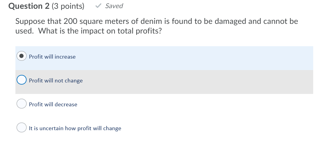
Task: Click the "Profit will increase" answer label
Action: click(52, 57)
